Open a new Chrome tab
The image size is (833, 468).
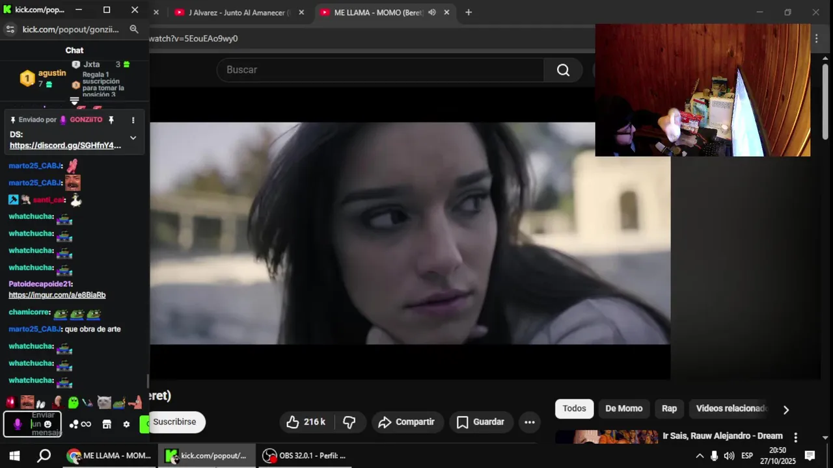(x=469, y=12)
